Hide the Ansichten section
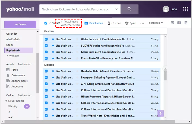Image resolution: width=192 pixels, height=124 pixels. click(24, 64)
